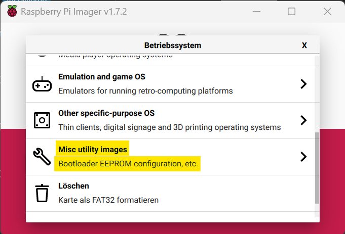The image size is (345, 234).
Task: Expand the Emulation and game OS chevron
Action: pyautogui.click(x=303, y=84)
